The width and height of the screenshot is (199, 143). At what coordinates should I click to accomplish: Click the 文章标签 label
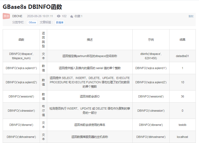(47, 22)
